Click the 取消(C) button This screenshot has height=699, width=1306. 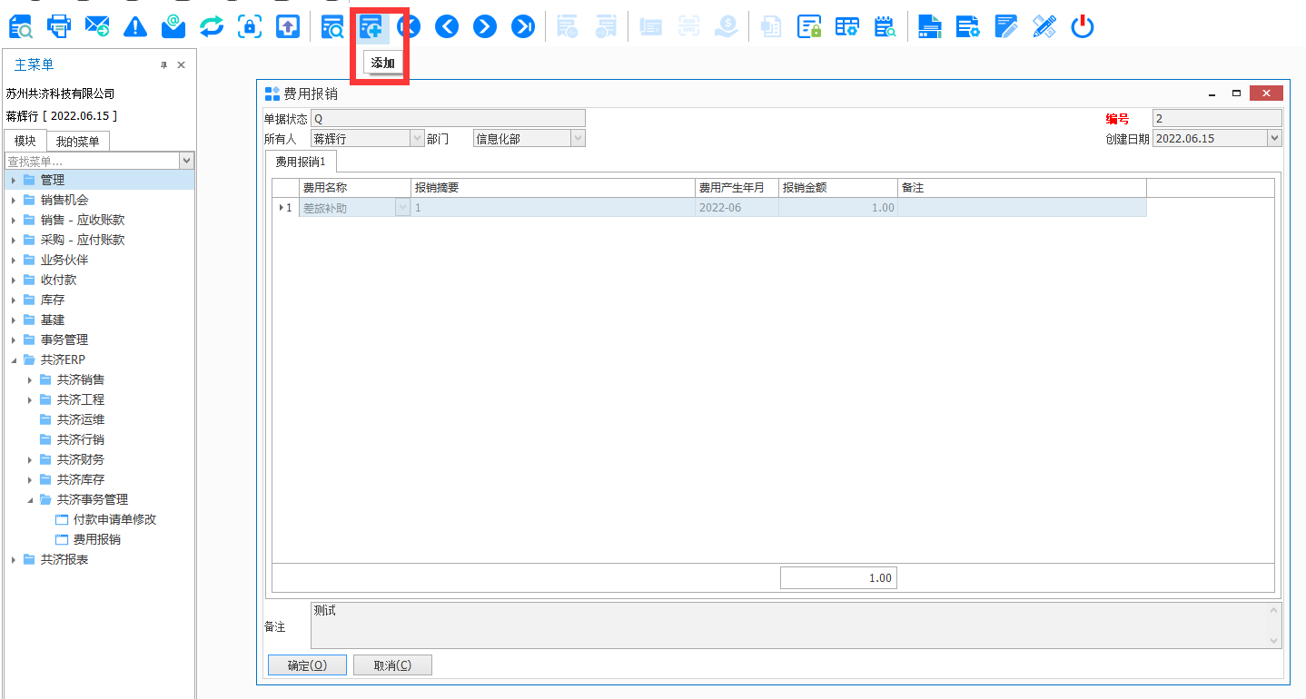pos(392,665)
